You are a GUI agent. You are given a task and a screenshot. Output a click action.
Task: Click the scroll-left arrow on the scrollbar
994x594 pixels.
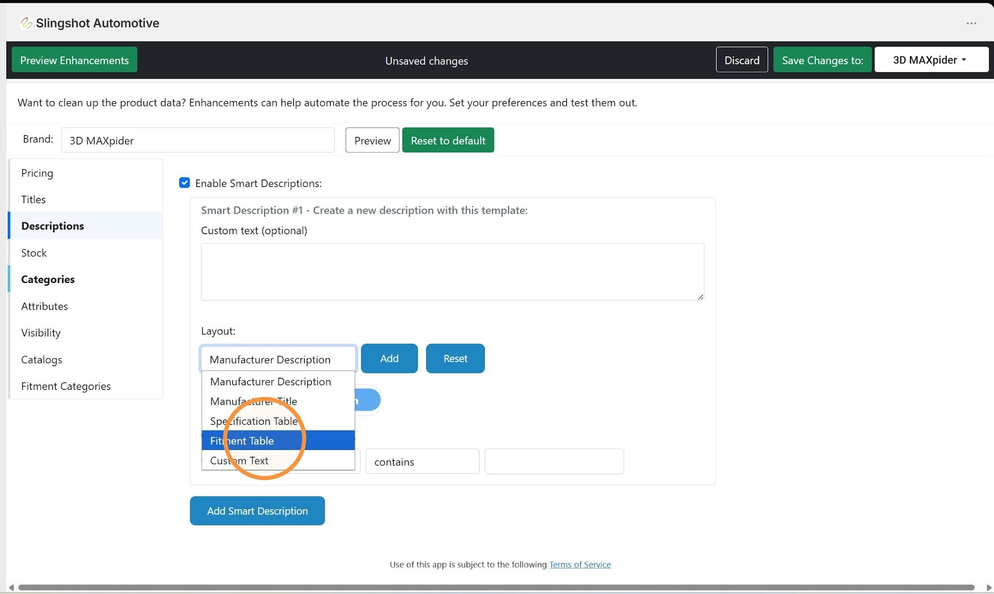[11, 587]
